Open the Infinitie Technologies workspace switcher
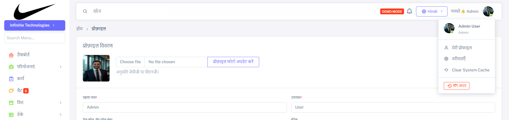509x120 pixels. point(35,25)
